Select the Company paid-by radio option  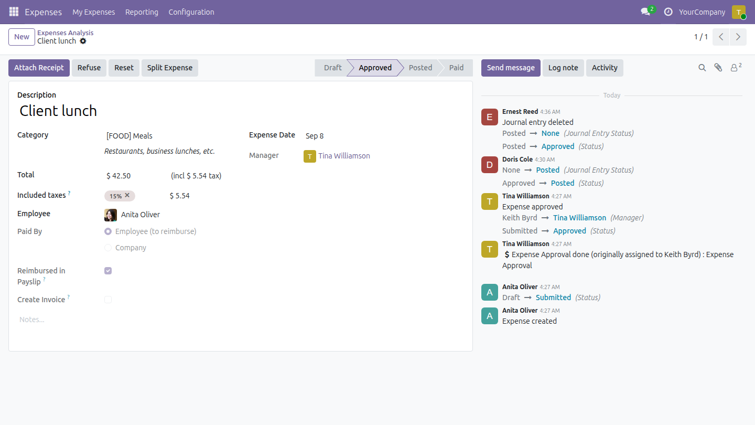click(108, 248)
